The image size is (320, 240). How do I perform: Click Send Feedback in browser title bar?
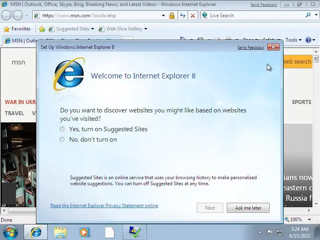point(264,4)
